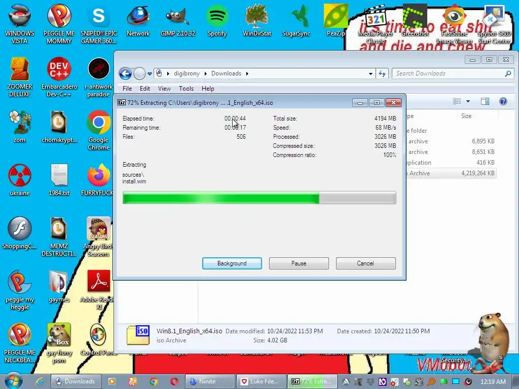The width and height of the screenshot is (519, 389).
Task: Open the WINDOWS VISTA desktop icon
Action: click(20, 23)
